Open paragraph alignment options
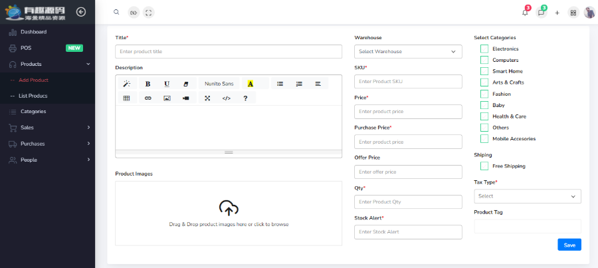Screen dimensions: 598x268 [318, 84]
